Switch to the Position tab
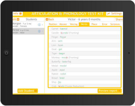The image size is (135, 106). point(53,24)
